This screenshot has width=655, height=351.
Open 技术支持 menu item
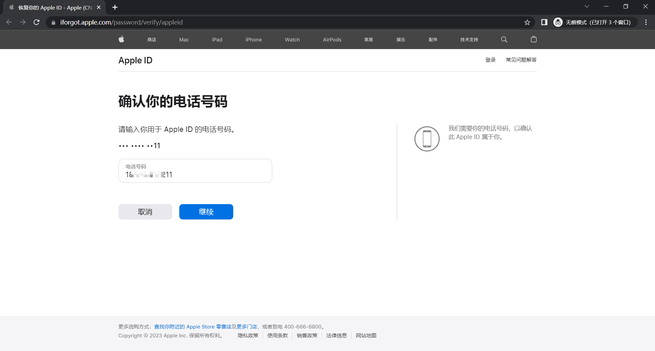469,40
